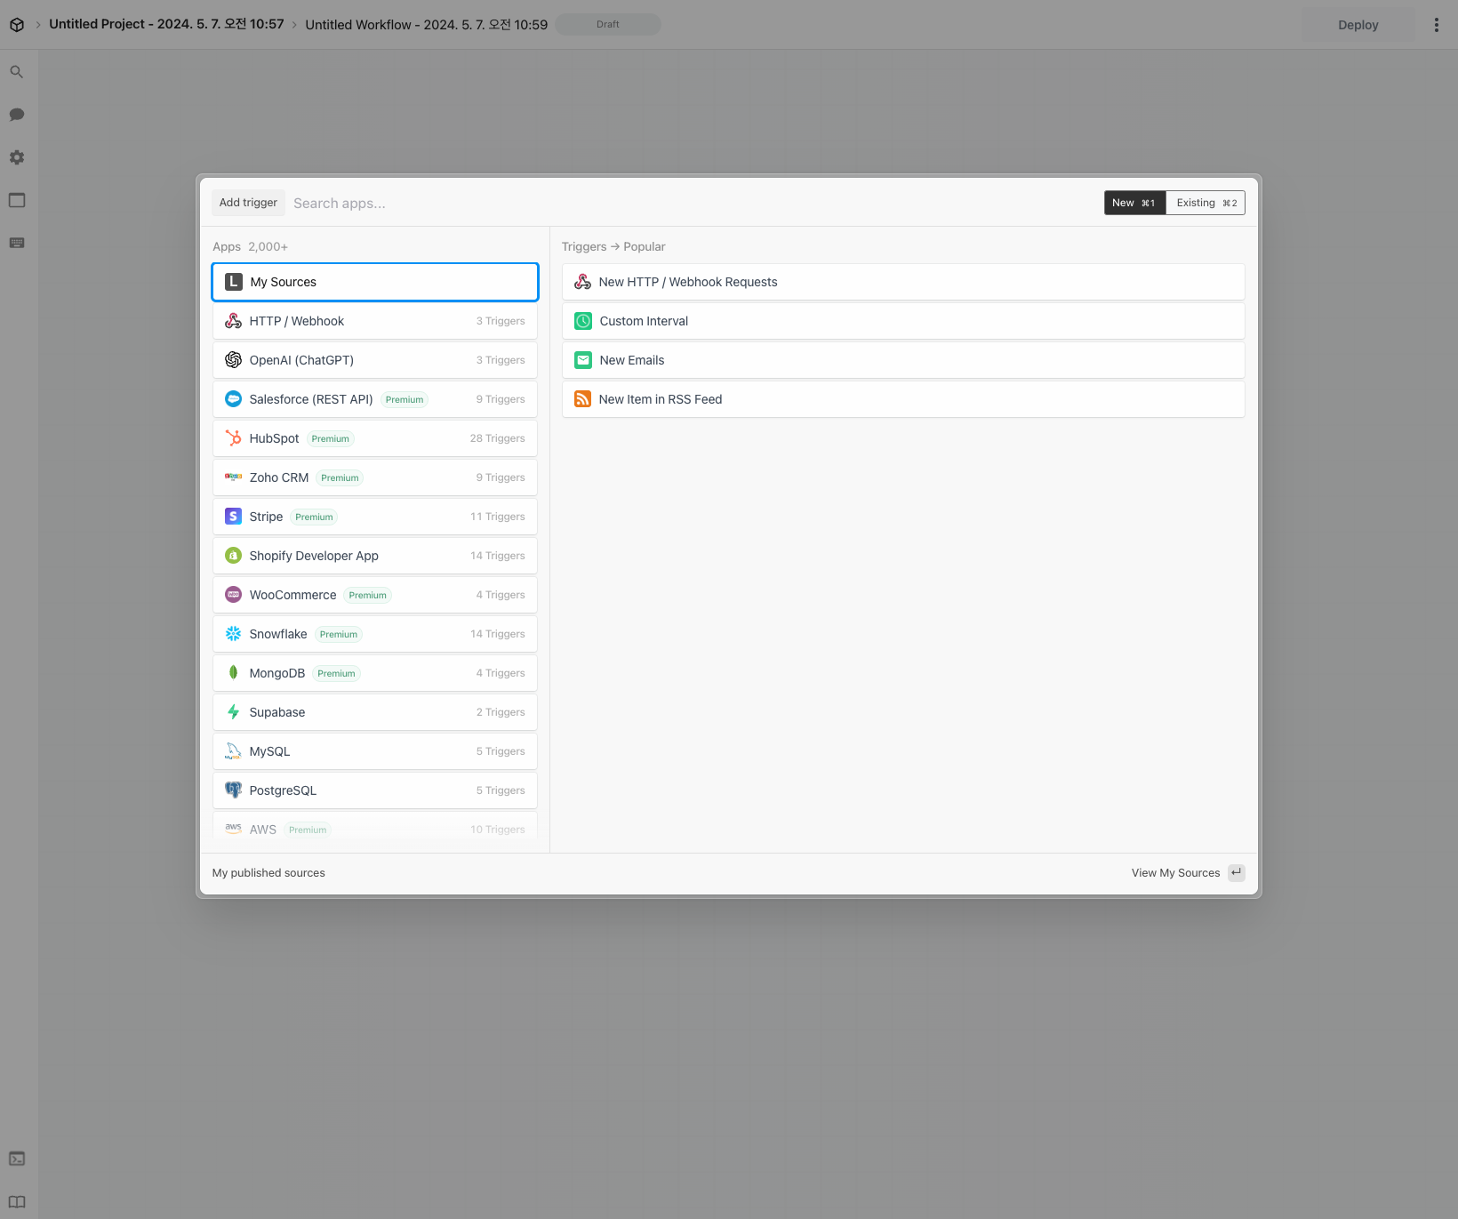This screenshot has height=1219, width=1458.
Task: Click the window panel icon in sidebar
Action: (17, 200)
